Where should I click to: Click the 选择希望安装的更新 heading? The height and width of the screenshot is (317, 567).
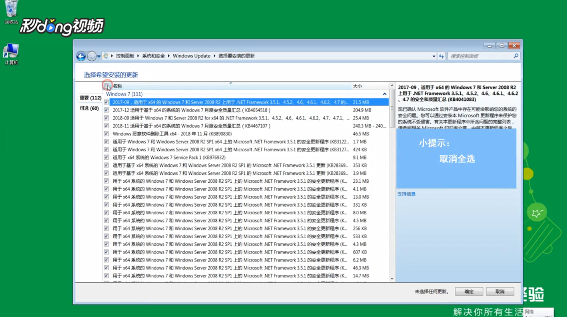click(x=111, y=75)
